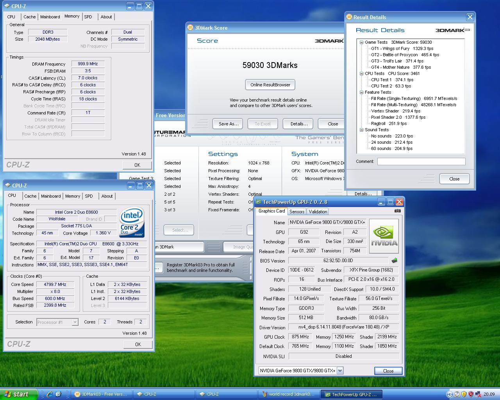Viewport: 500px width, 400px height.
Task: Select GT4 - Mother Nature result row
Action: (401, 67)
